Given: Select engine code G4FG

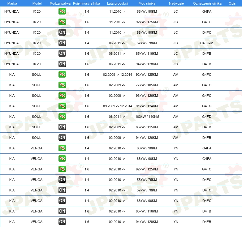Looking at the screenshot, I should pos(207,106).
